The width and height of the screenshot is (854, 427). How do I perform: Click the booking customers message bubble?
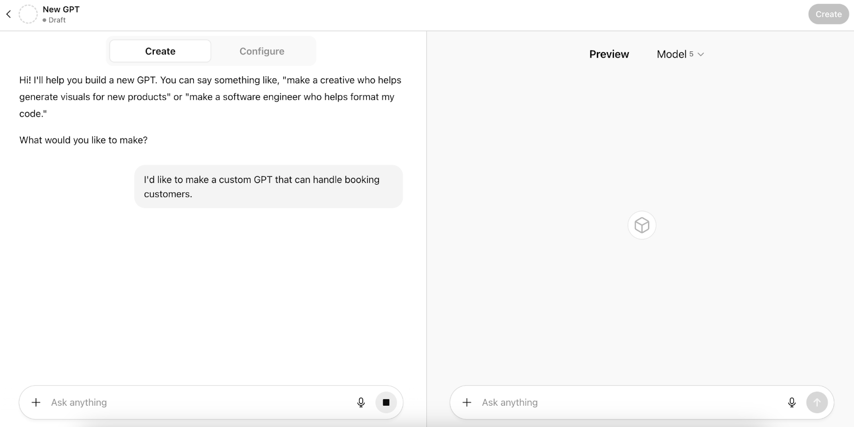pos(268,187)
